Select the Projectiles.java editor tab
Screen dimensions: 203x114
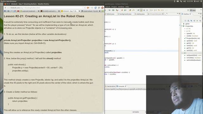156,14
